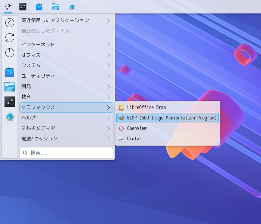
Task: Click the LibreOffice Draw icon
Action: click(x=121, y=108)
